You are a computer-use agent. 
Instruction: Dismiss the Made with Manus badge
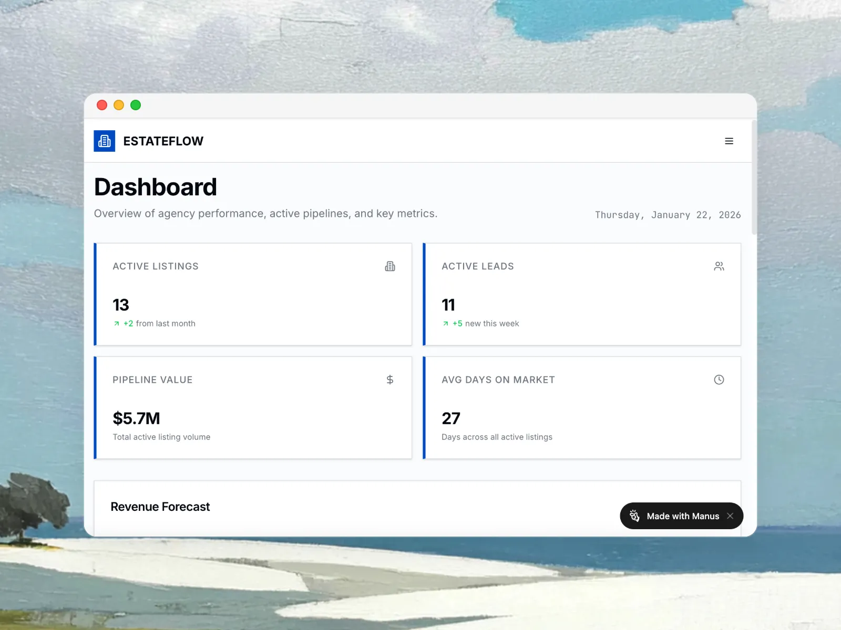coord(730,516)
